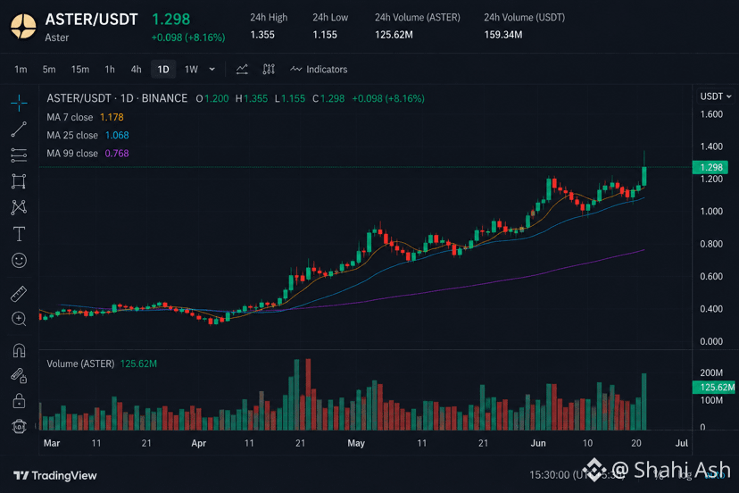
Task: Click the 1.600 price axis label
Action: 711,114
